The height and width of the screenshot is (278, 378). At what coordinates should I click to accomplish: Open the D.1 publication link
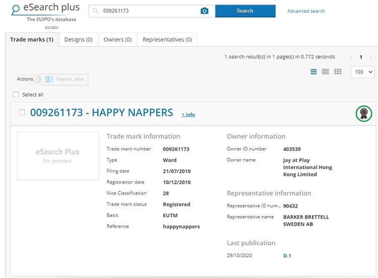coord(287,256)
